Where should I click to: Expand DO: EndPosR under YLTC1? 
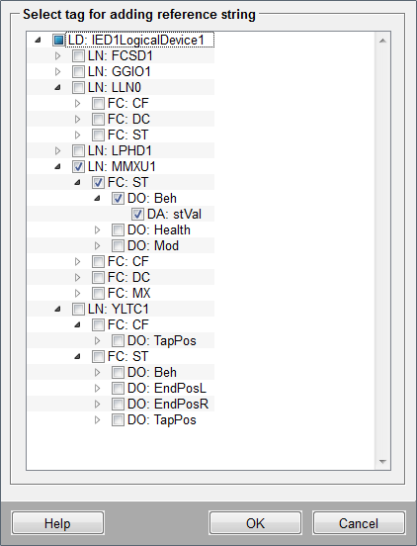point(98,404)
